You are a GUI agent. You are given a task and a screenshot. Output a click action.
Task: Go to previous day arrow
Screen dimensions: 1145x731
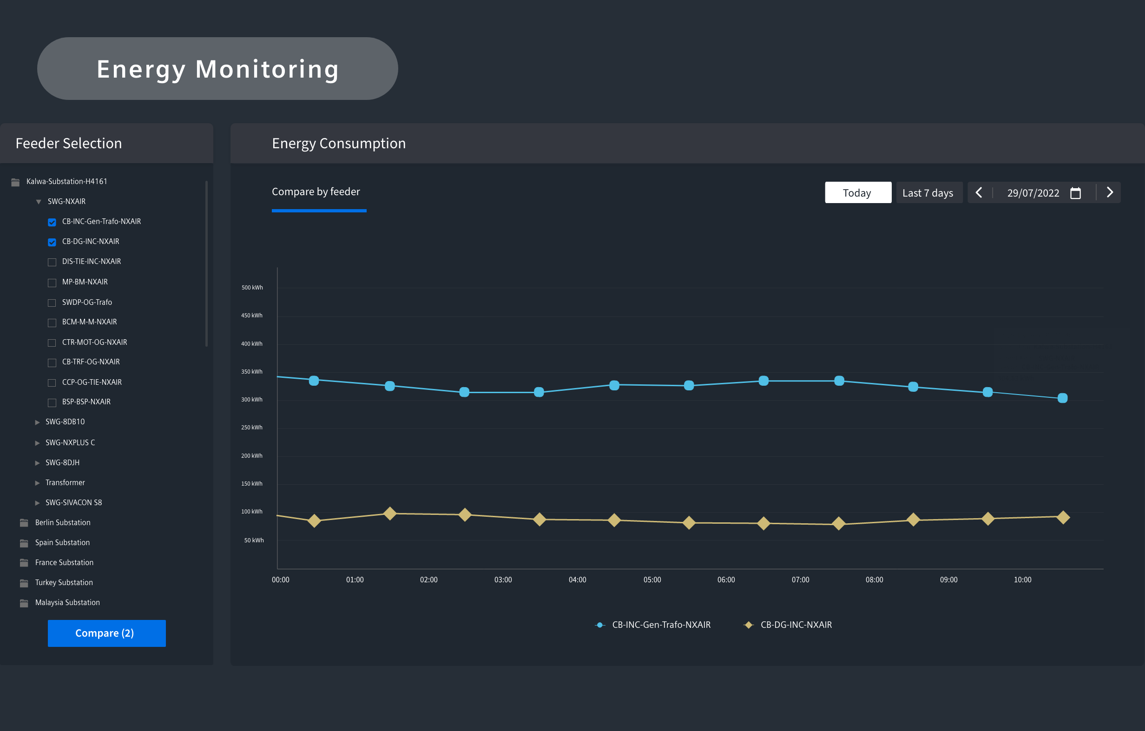979,192
